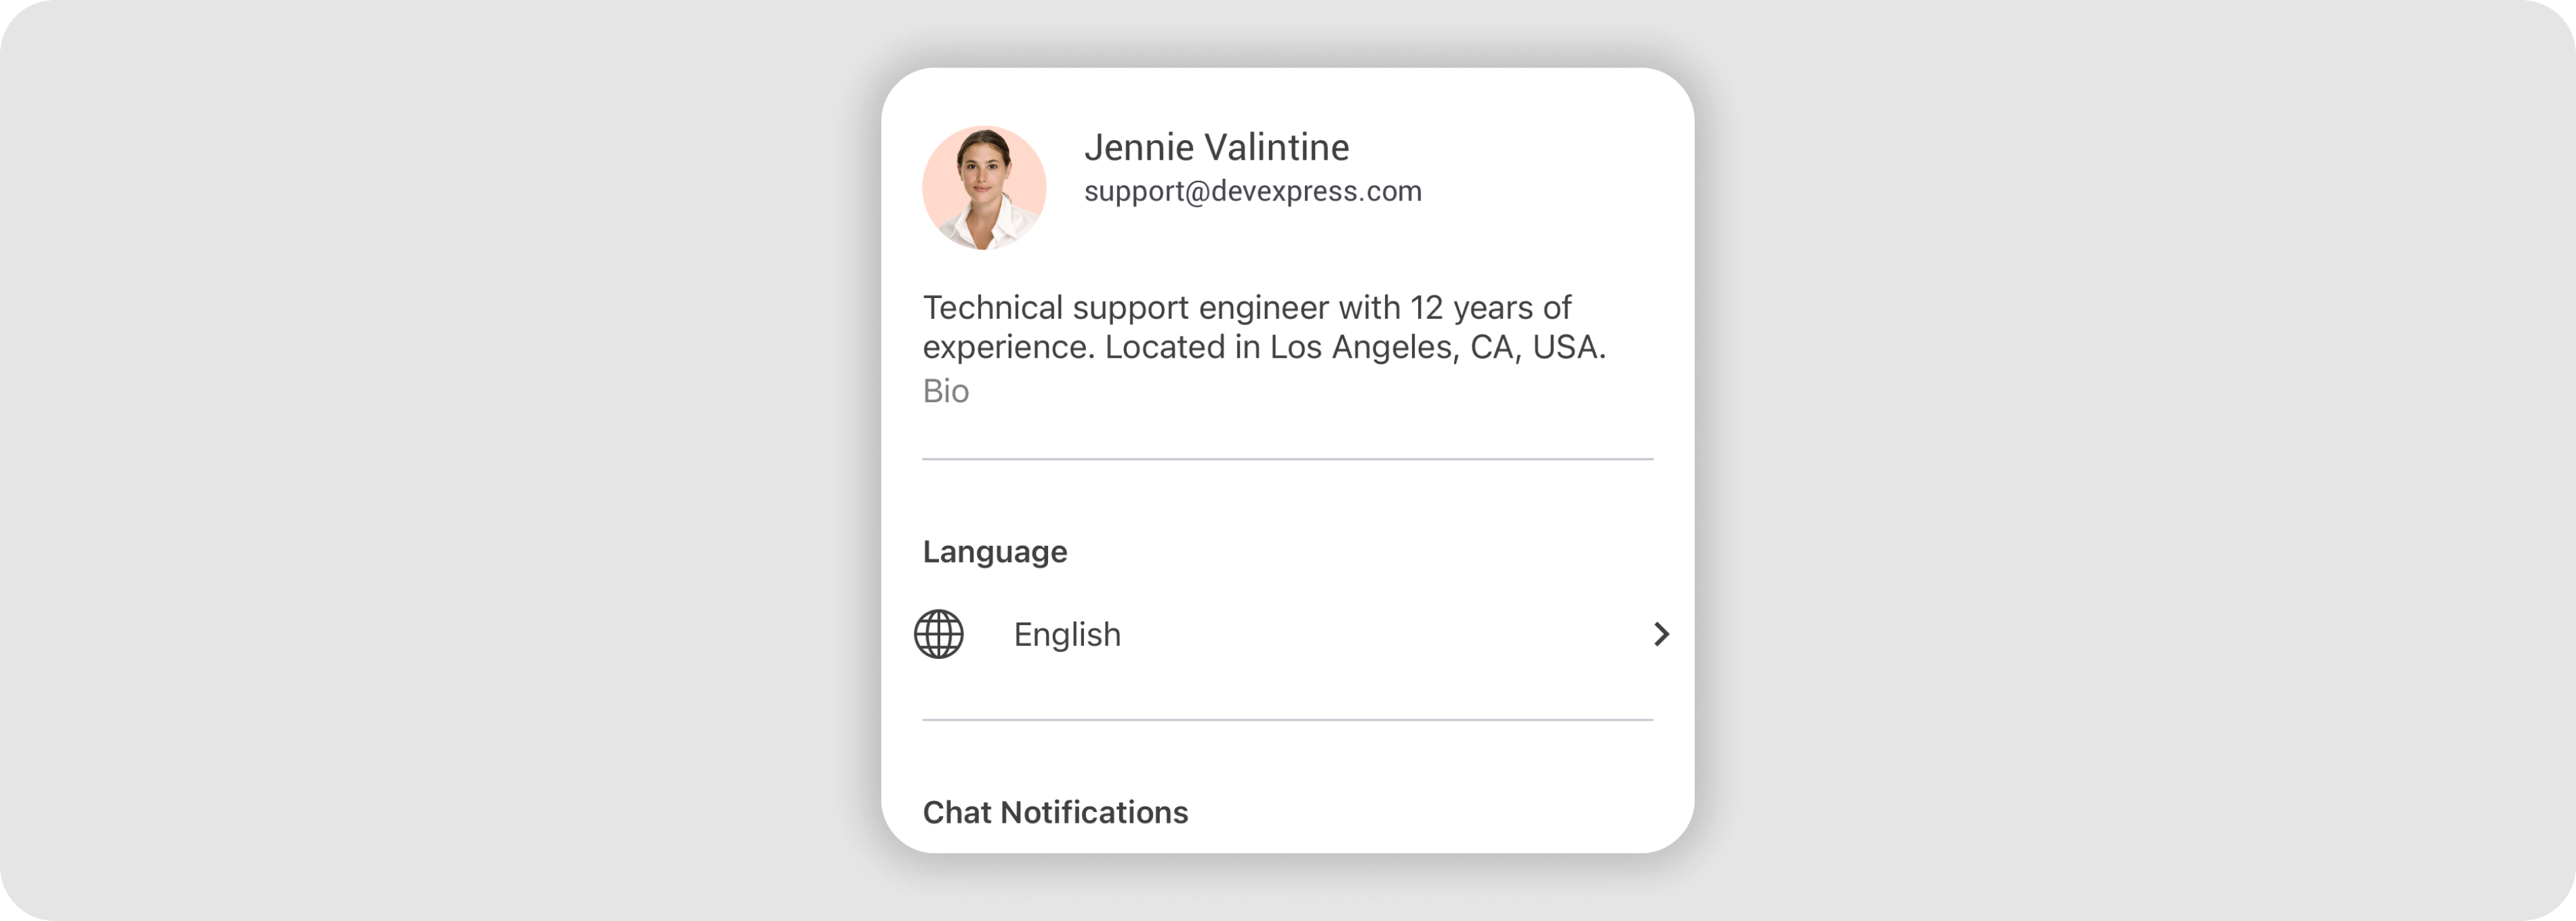Viewport: 2576px width, 921px height.
Task: Click the divider line under English row
Action: [1287, 719]
